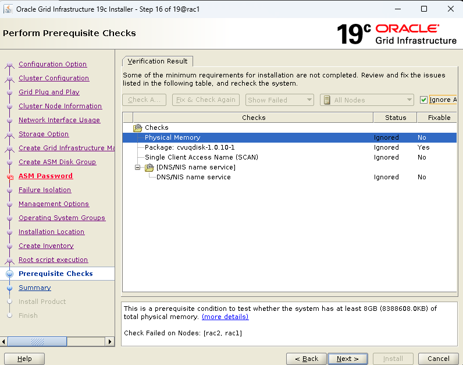Open Create ASM Disk Group step
The width and height of the screenshot is (463, 365).
[57, 162]
